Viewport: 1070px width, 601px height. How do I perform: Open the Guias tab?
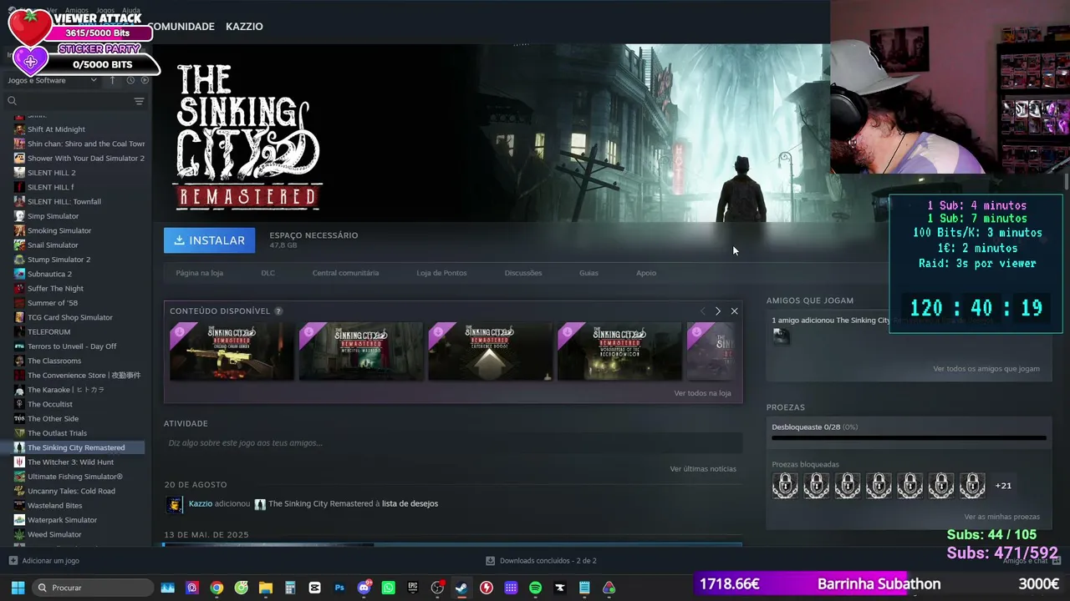coord(588,273)
